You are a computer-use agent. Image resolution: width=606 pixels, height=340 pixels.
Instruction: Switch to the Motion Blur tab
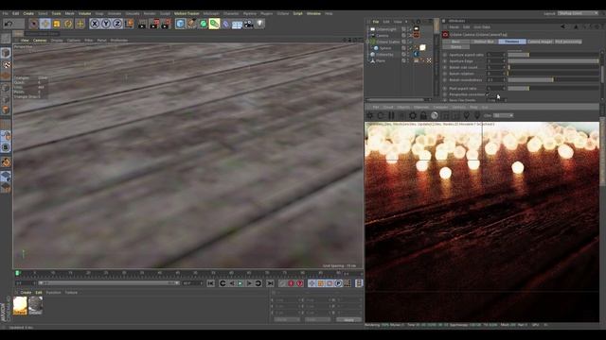pos(484,42)
